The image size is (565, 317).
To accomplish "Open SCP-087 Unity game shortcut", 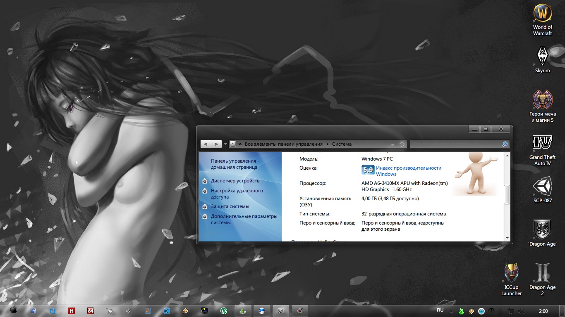I will (x=542, y=190).
